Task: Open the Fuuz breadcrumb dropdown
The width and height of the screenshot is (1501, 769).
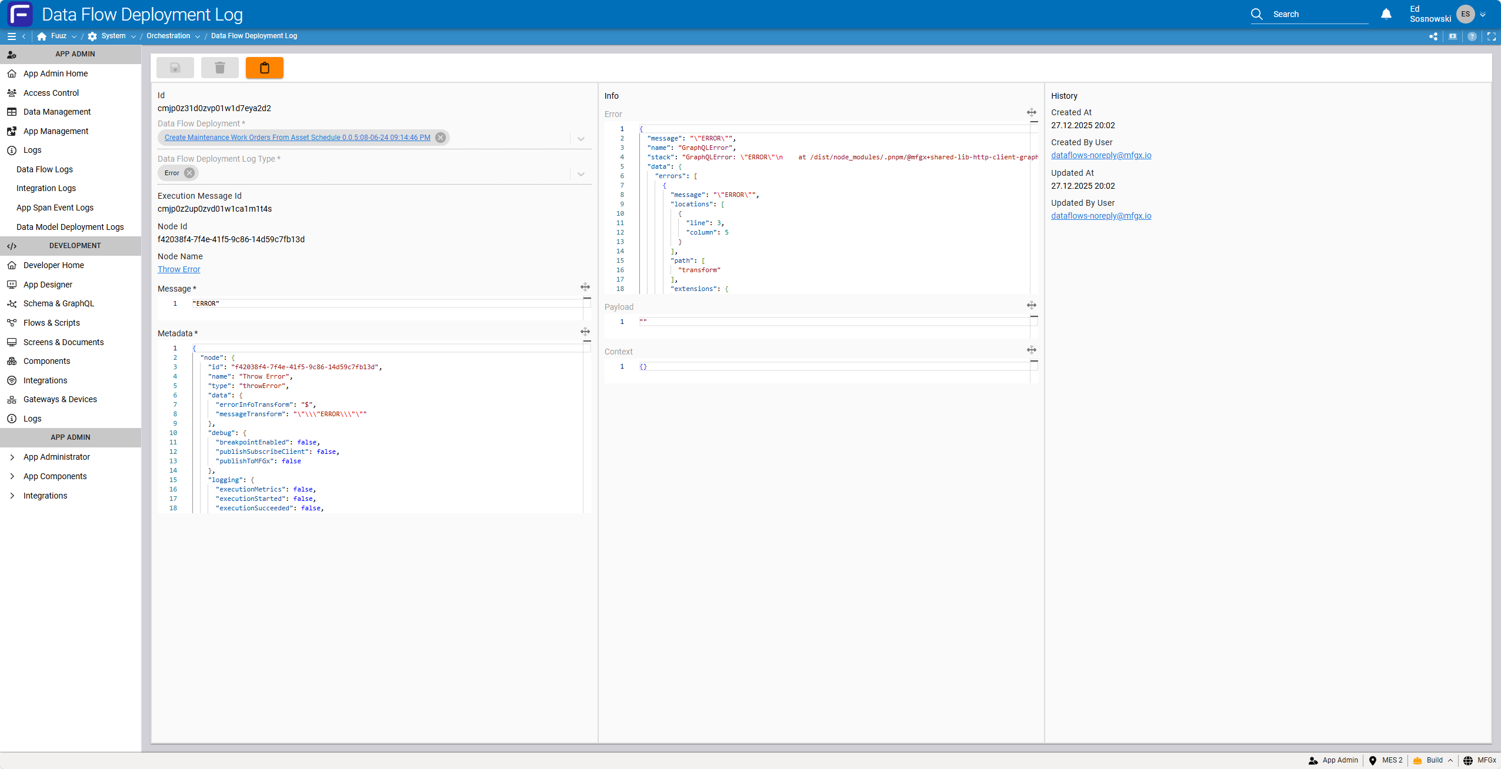Action: point(74,36)
